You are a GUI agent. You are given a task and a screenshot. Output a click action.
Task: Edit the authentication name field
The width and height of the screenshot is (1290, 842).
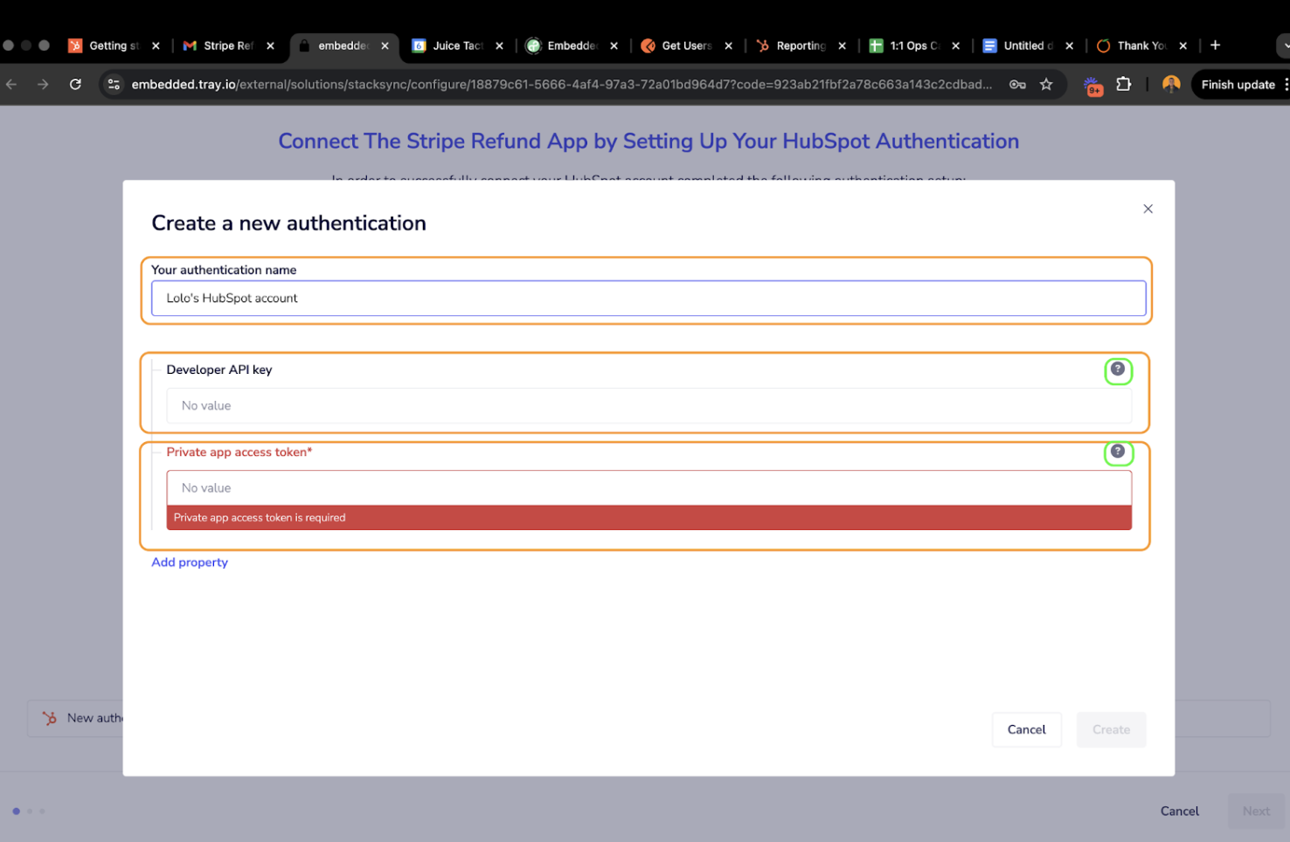pos(648,298)
